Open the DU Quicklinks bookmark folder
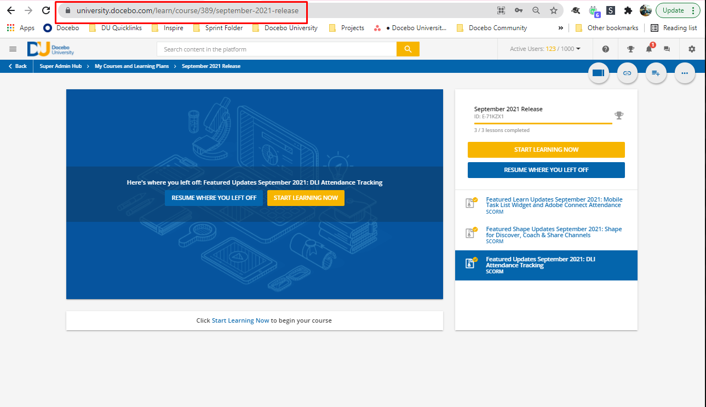The image size is (706, 407). [115, 28]
